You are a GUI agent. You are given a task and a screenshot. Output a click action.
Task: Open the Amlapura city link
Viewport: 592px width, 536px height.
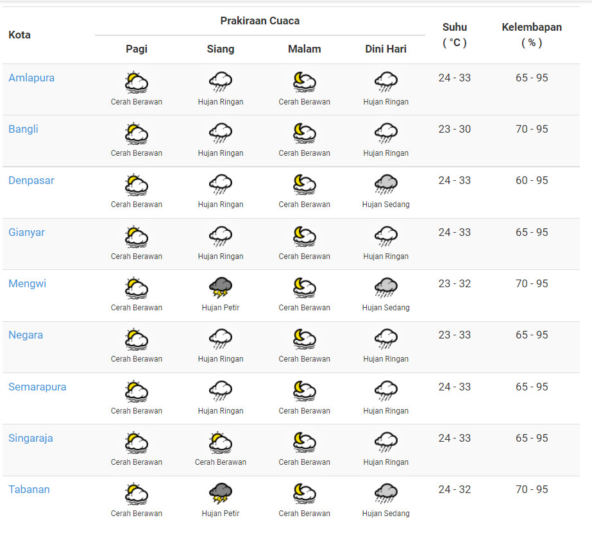31,78
